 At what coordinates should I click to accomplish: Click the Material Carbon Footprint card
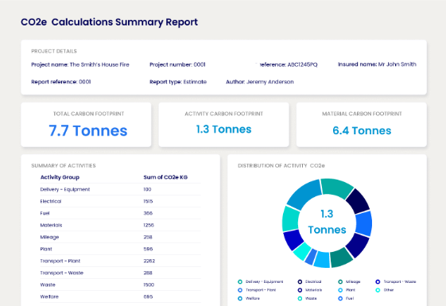[362, 125]
